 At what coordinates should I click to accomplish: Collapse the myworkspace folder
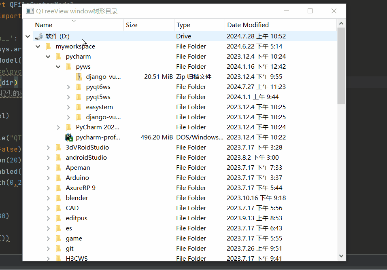[x=38, y=46]
